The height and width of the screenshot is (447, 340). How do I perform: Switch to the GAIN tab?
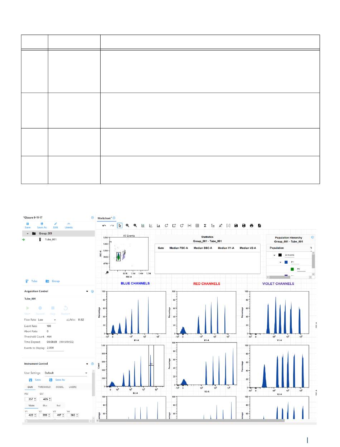30,387
